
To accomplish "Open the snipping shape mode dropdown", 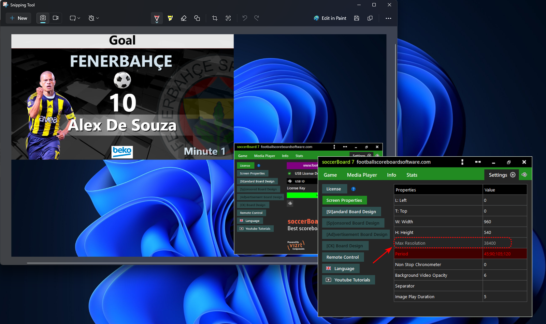I will (75, 18).
